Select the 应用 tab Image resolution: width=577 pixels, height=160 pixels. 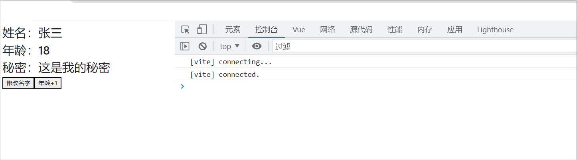click(x=455, y=29)
